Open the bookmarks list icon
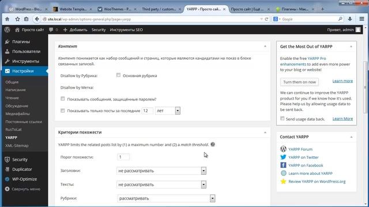369x207 pixels. pos(26,19)
